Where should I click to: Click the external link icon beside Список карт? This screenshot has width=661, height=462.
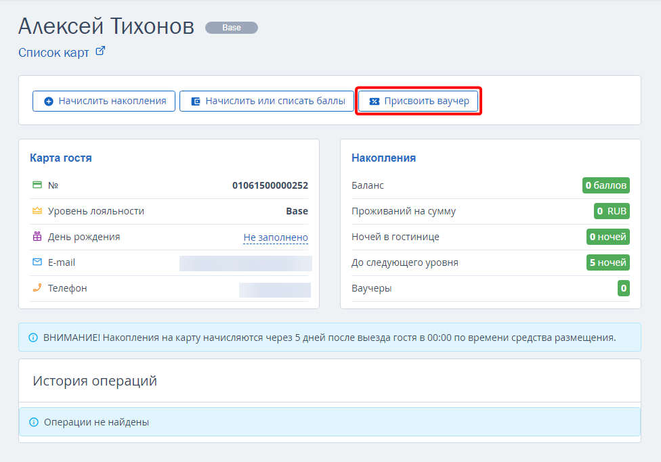(x=100, y=51)
